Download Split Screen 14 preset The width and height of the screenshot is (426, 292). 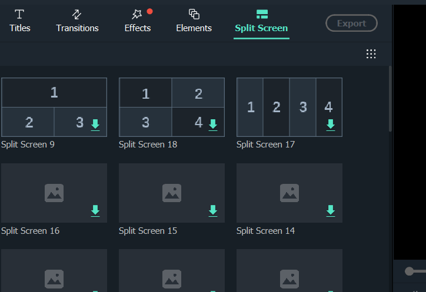(x=330, y=211)
